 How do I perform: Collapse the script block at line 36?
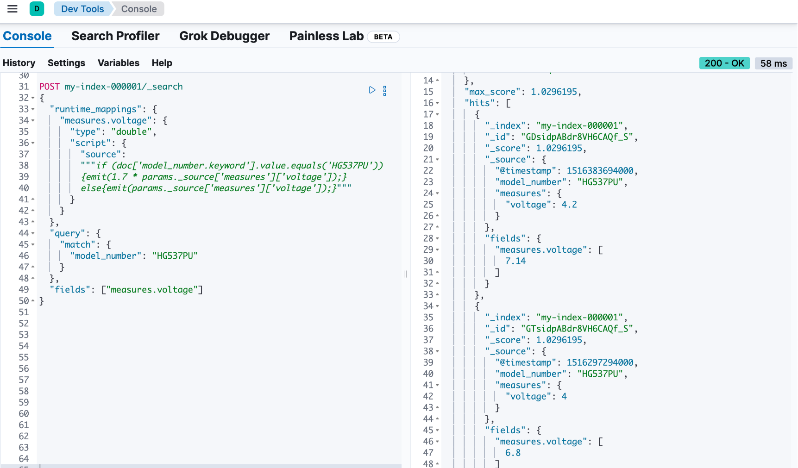coord(33,143)
